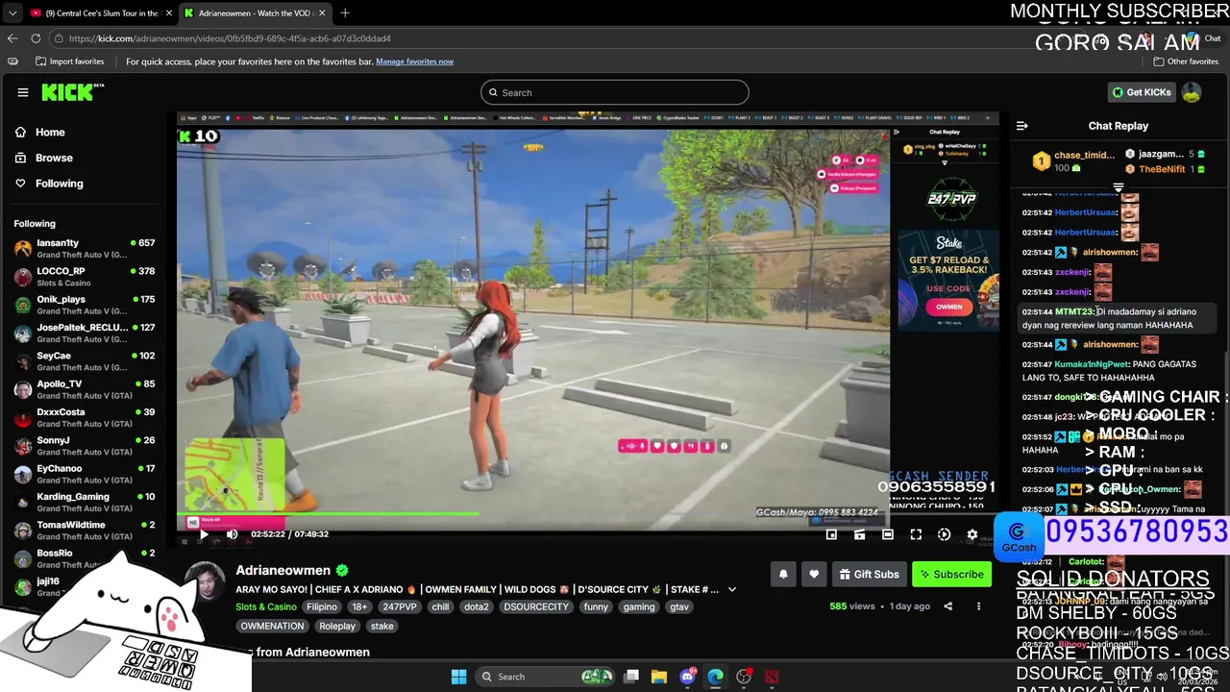Select the Filipino tag
The image size is (1230, 692).
tap(322, 607)
